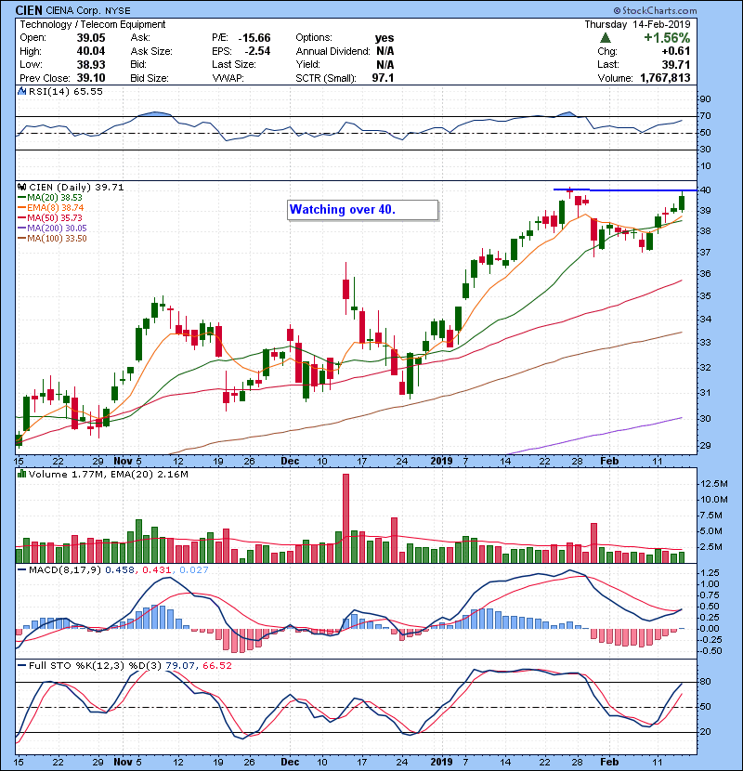743x771 pixels.
Task: Click the CIEN (Daily) 39.71 chart title
Action: (77, 188)
